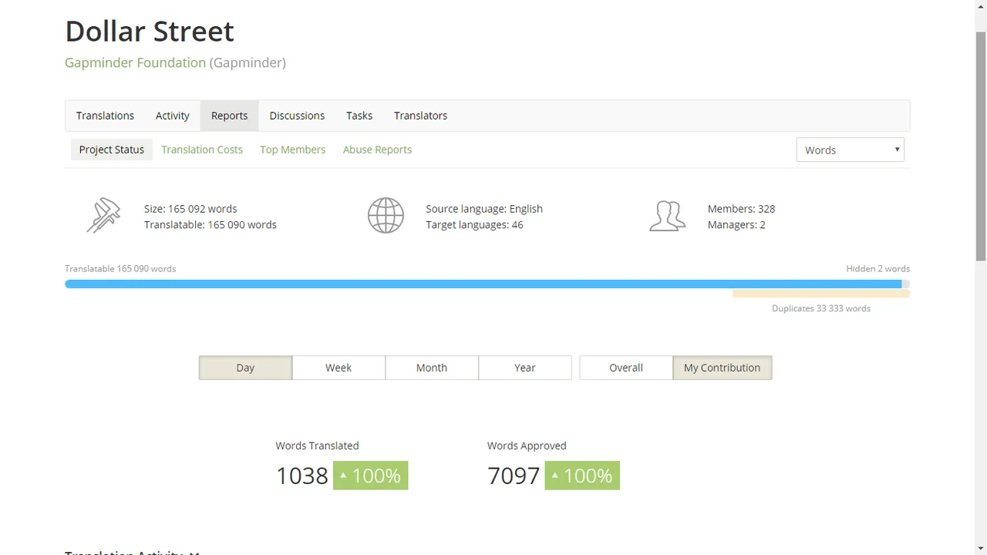This screenshot has height=555, width=987.
Task: Go to the Tasks tab
Action: tap(359, 116)
